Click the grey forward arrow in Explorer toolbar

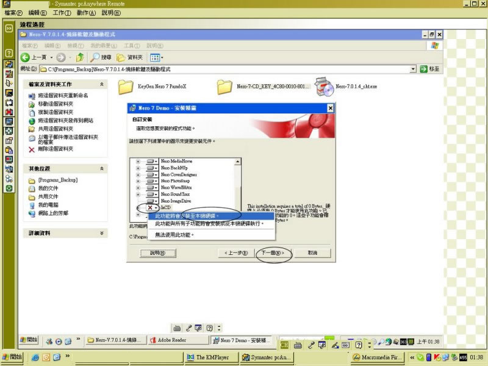(x=60, y=57)
